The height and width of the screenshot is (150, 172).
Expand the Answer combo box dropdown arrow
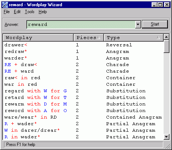(x=138, y=24)
